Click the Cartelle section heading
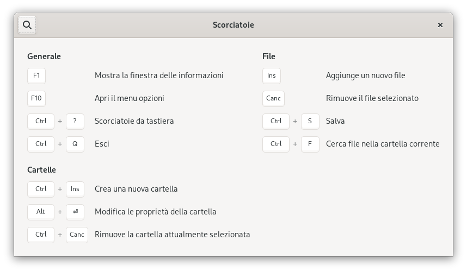Viewport: 467px width, 272px height. click(x=41, y=170)
